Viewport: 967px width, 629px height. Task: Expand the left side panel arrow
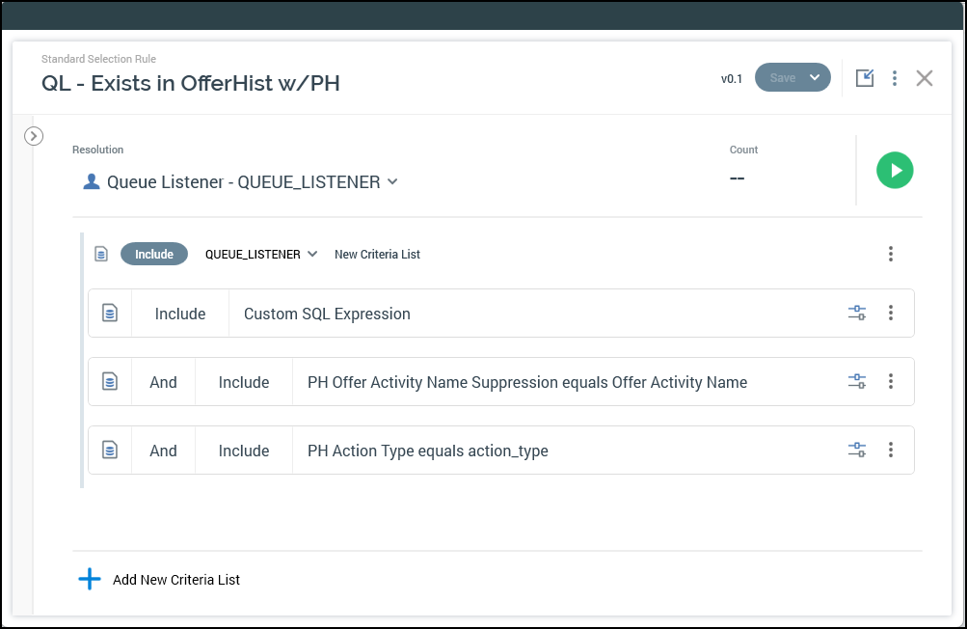(x=34, y=136)
